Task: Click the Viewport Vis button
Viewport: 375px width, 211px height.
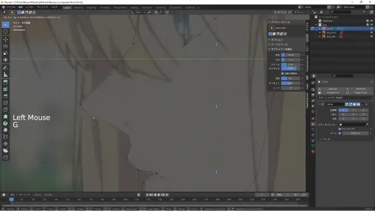Action: tap(332, 93)
